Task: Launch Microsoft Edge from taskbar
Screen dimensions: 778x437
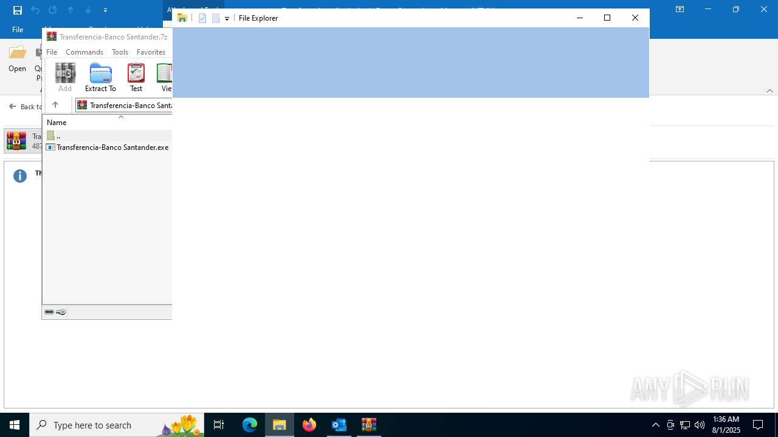Action: click(x=250, y=425)
